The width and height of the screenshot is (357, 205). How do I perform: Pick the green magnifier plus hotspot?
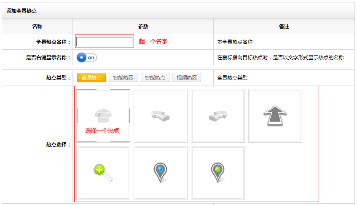[x=103, y=173]
